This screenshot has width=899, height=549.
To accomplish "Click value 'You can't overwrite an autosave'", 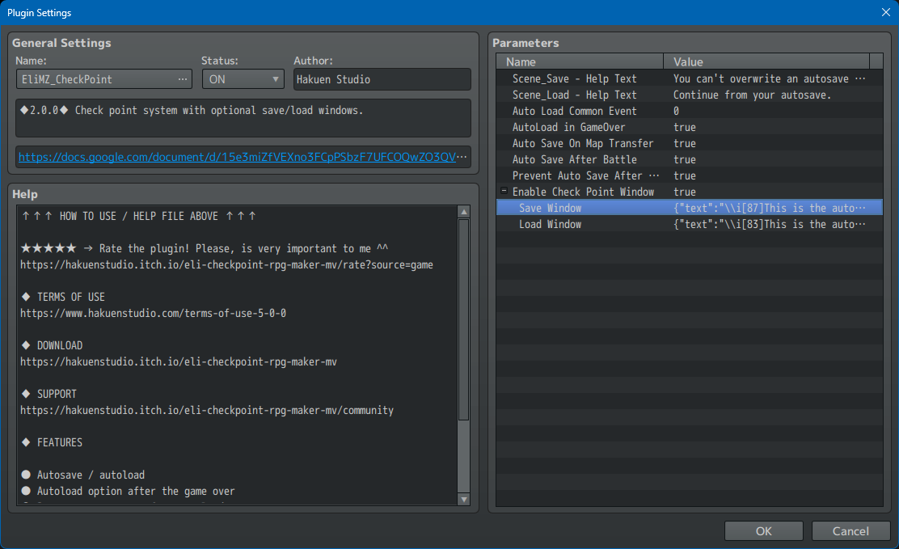I will [770, 78].
